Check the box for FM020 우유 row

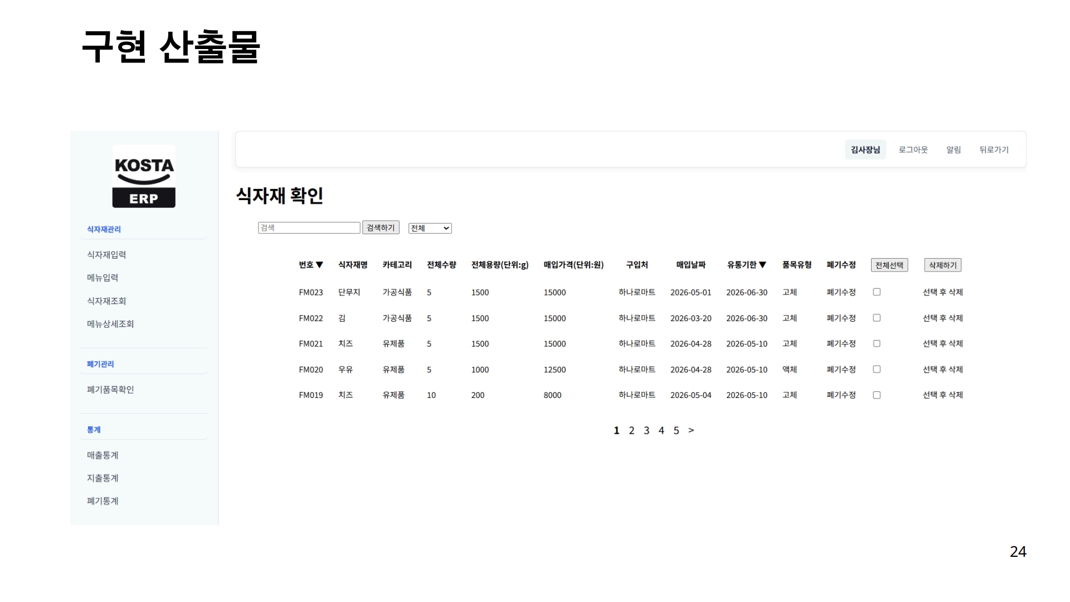tap(877, 369)
